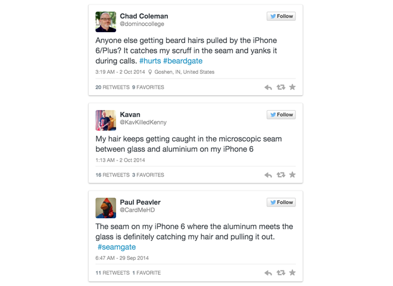This screenshot has height=286, width=393.
Task: Visit the @dominocollege handle
Action: (142, 24)
